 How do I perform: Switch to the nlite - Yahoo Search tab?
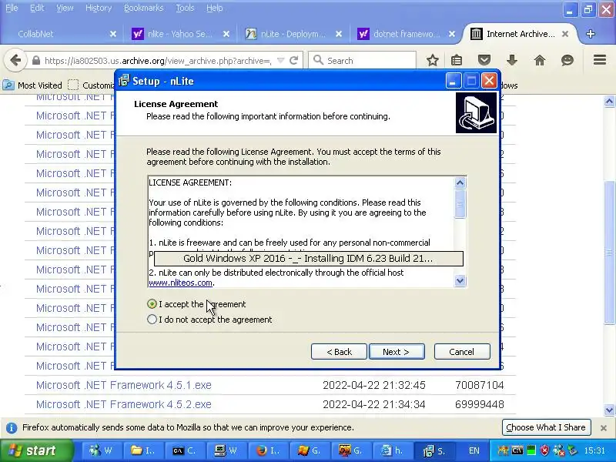[179, 34]
